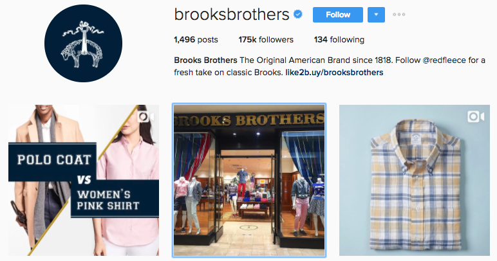Viewport: 497px width, 261px height.
Task: Click the WOMEN'S PINK SHIRT banner text
Action: tap(108, 200)
